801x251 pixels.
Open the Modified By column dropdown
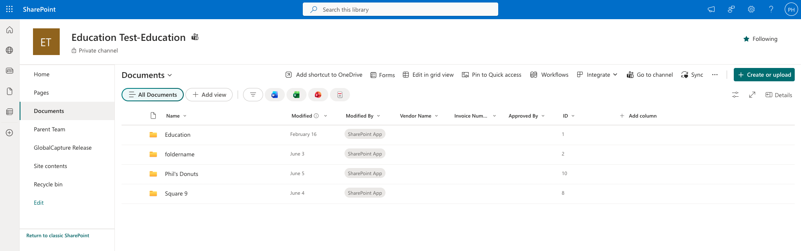(x=378, y=116)
